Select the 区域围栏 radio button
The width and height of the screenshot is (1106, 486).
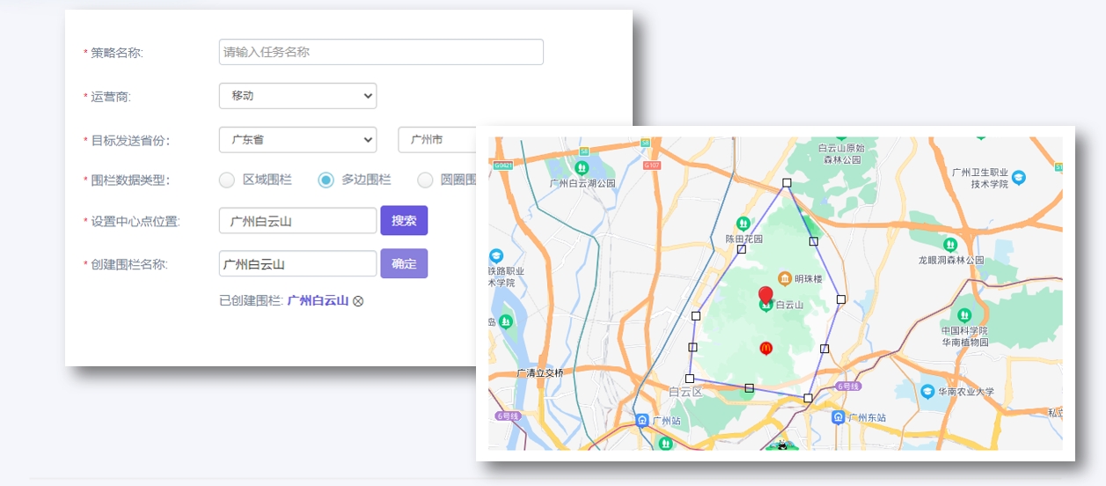pos(227,180)
